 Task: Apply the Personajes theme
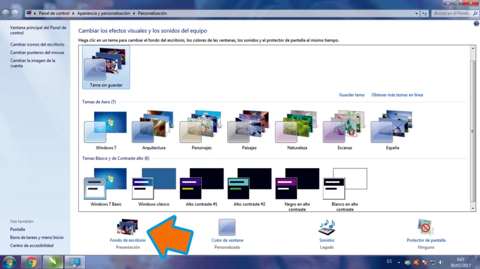[202, 131]
